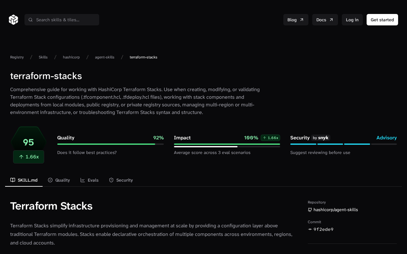
Task: Click 'Suggest reviewing before use' text
Action: [x=320, y=153]
